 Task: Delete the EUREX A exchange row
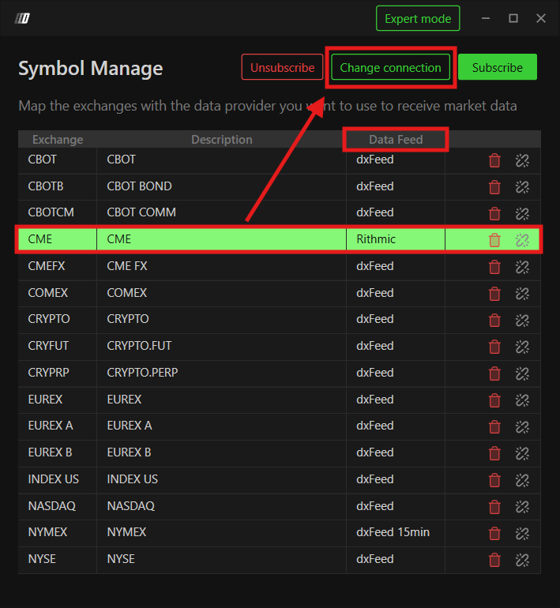point(494,426)
